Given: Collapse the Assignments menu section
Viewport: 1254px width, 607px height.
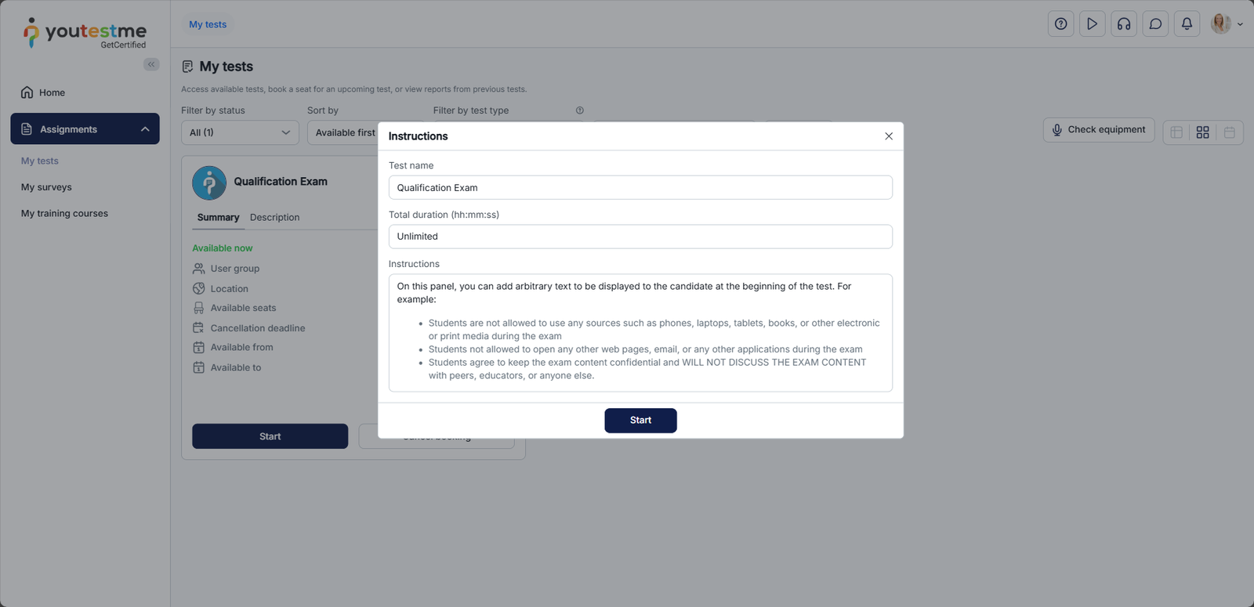Looking at the screenshot, I should point(85,129).
